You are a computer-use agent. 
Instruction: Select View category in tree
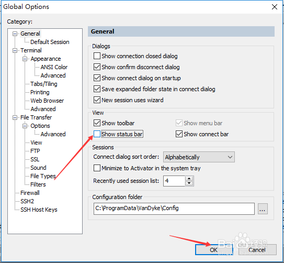(x=36, y=143)
